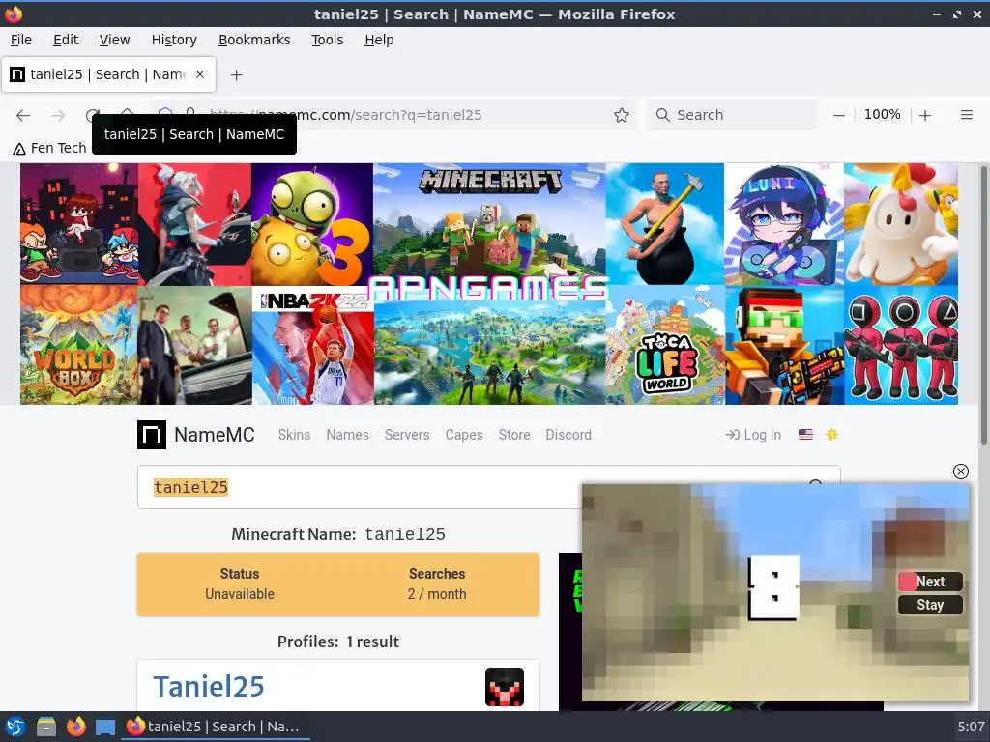
Task: Close the taniel25 NameMC tab
Action: coord(200,74)
